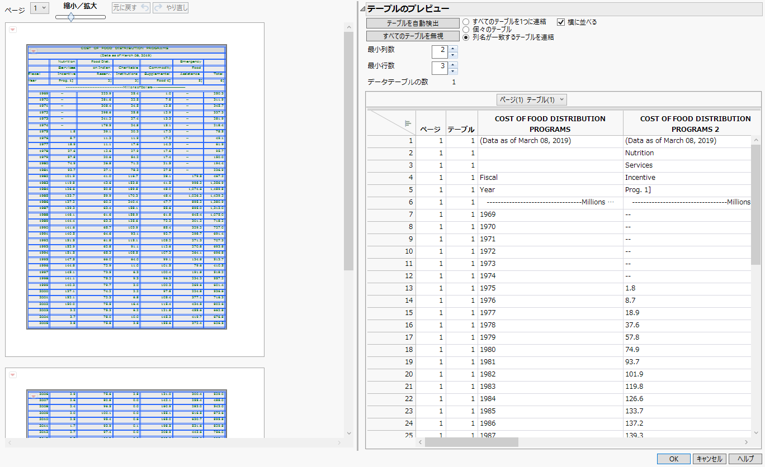Confirm the import with OK

click(x=674, y=458)
